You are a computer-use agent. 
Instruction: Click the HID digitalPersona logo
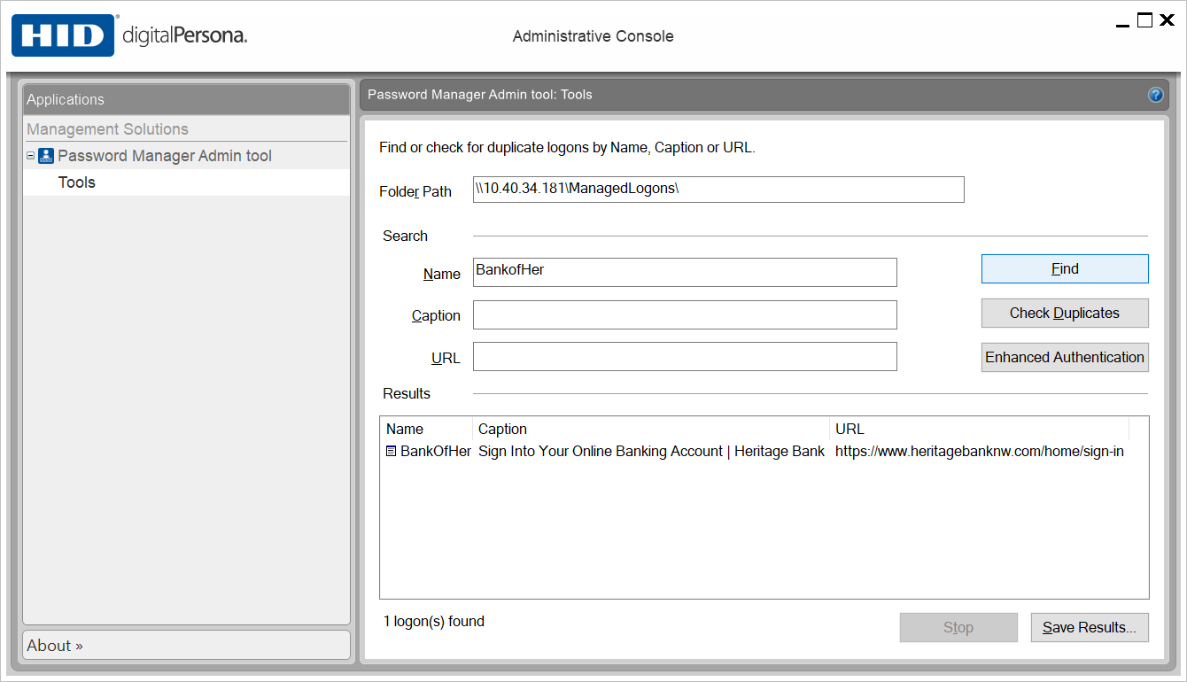pos(129,35)
